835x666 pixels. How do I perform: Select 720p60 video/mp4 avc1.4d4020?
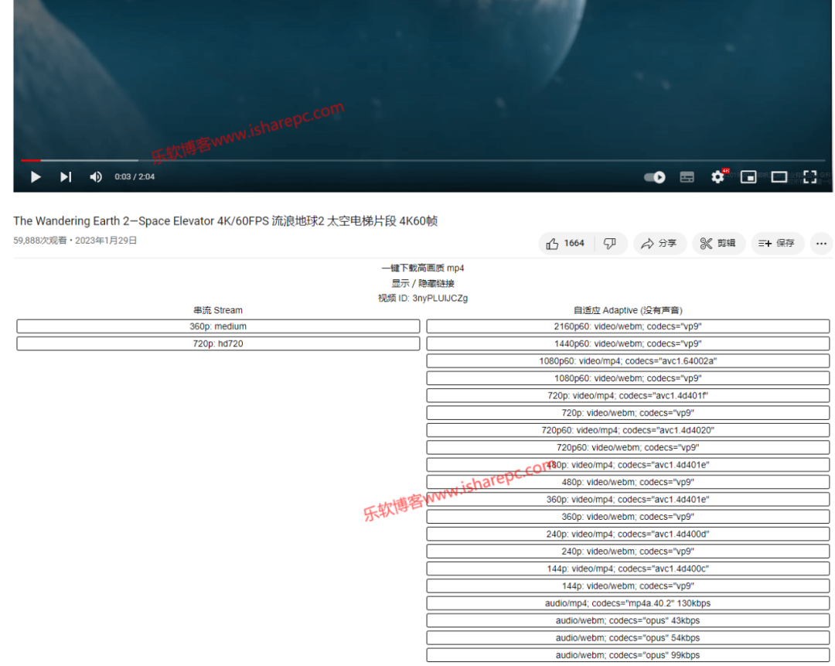point(628,431)
